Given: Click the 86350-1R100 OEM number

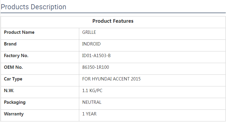Looking at the screenshot, I should coord(95,67).
